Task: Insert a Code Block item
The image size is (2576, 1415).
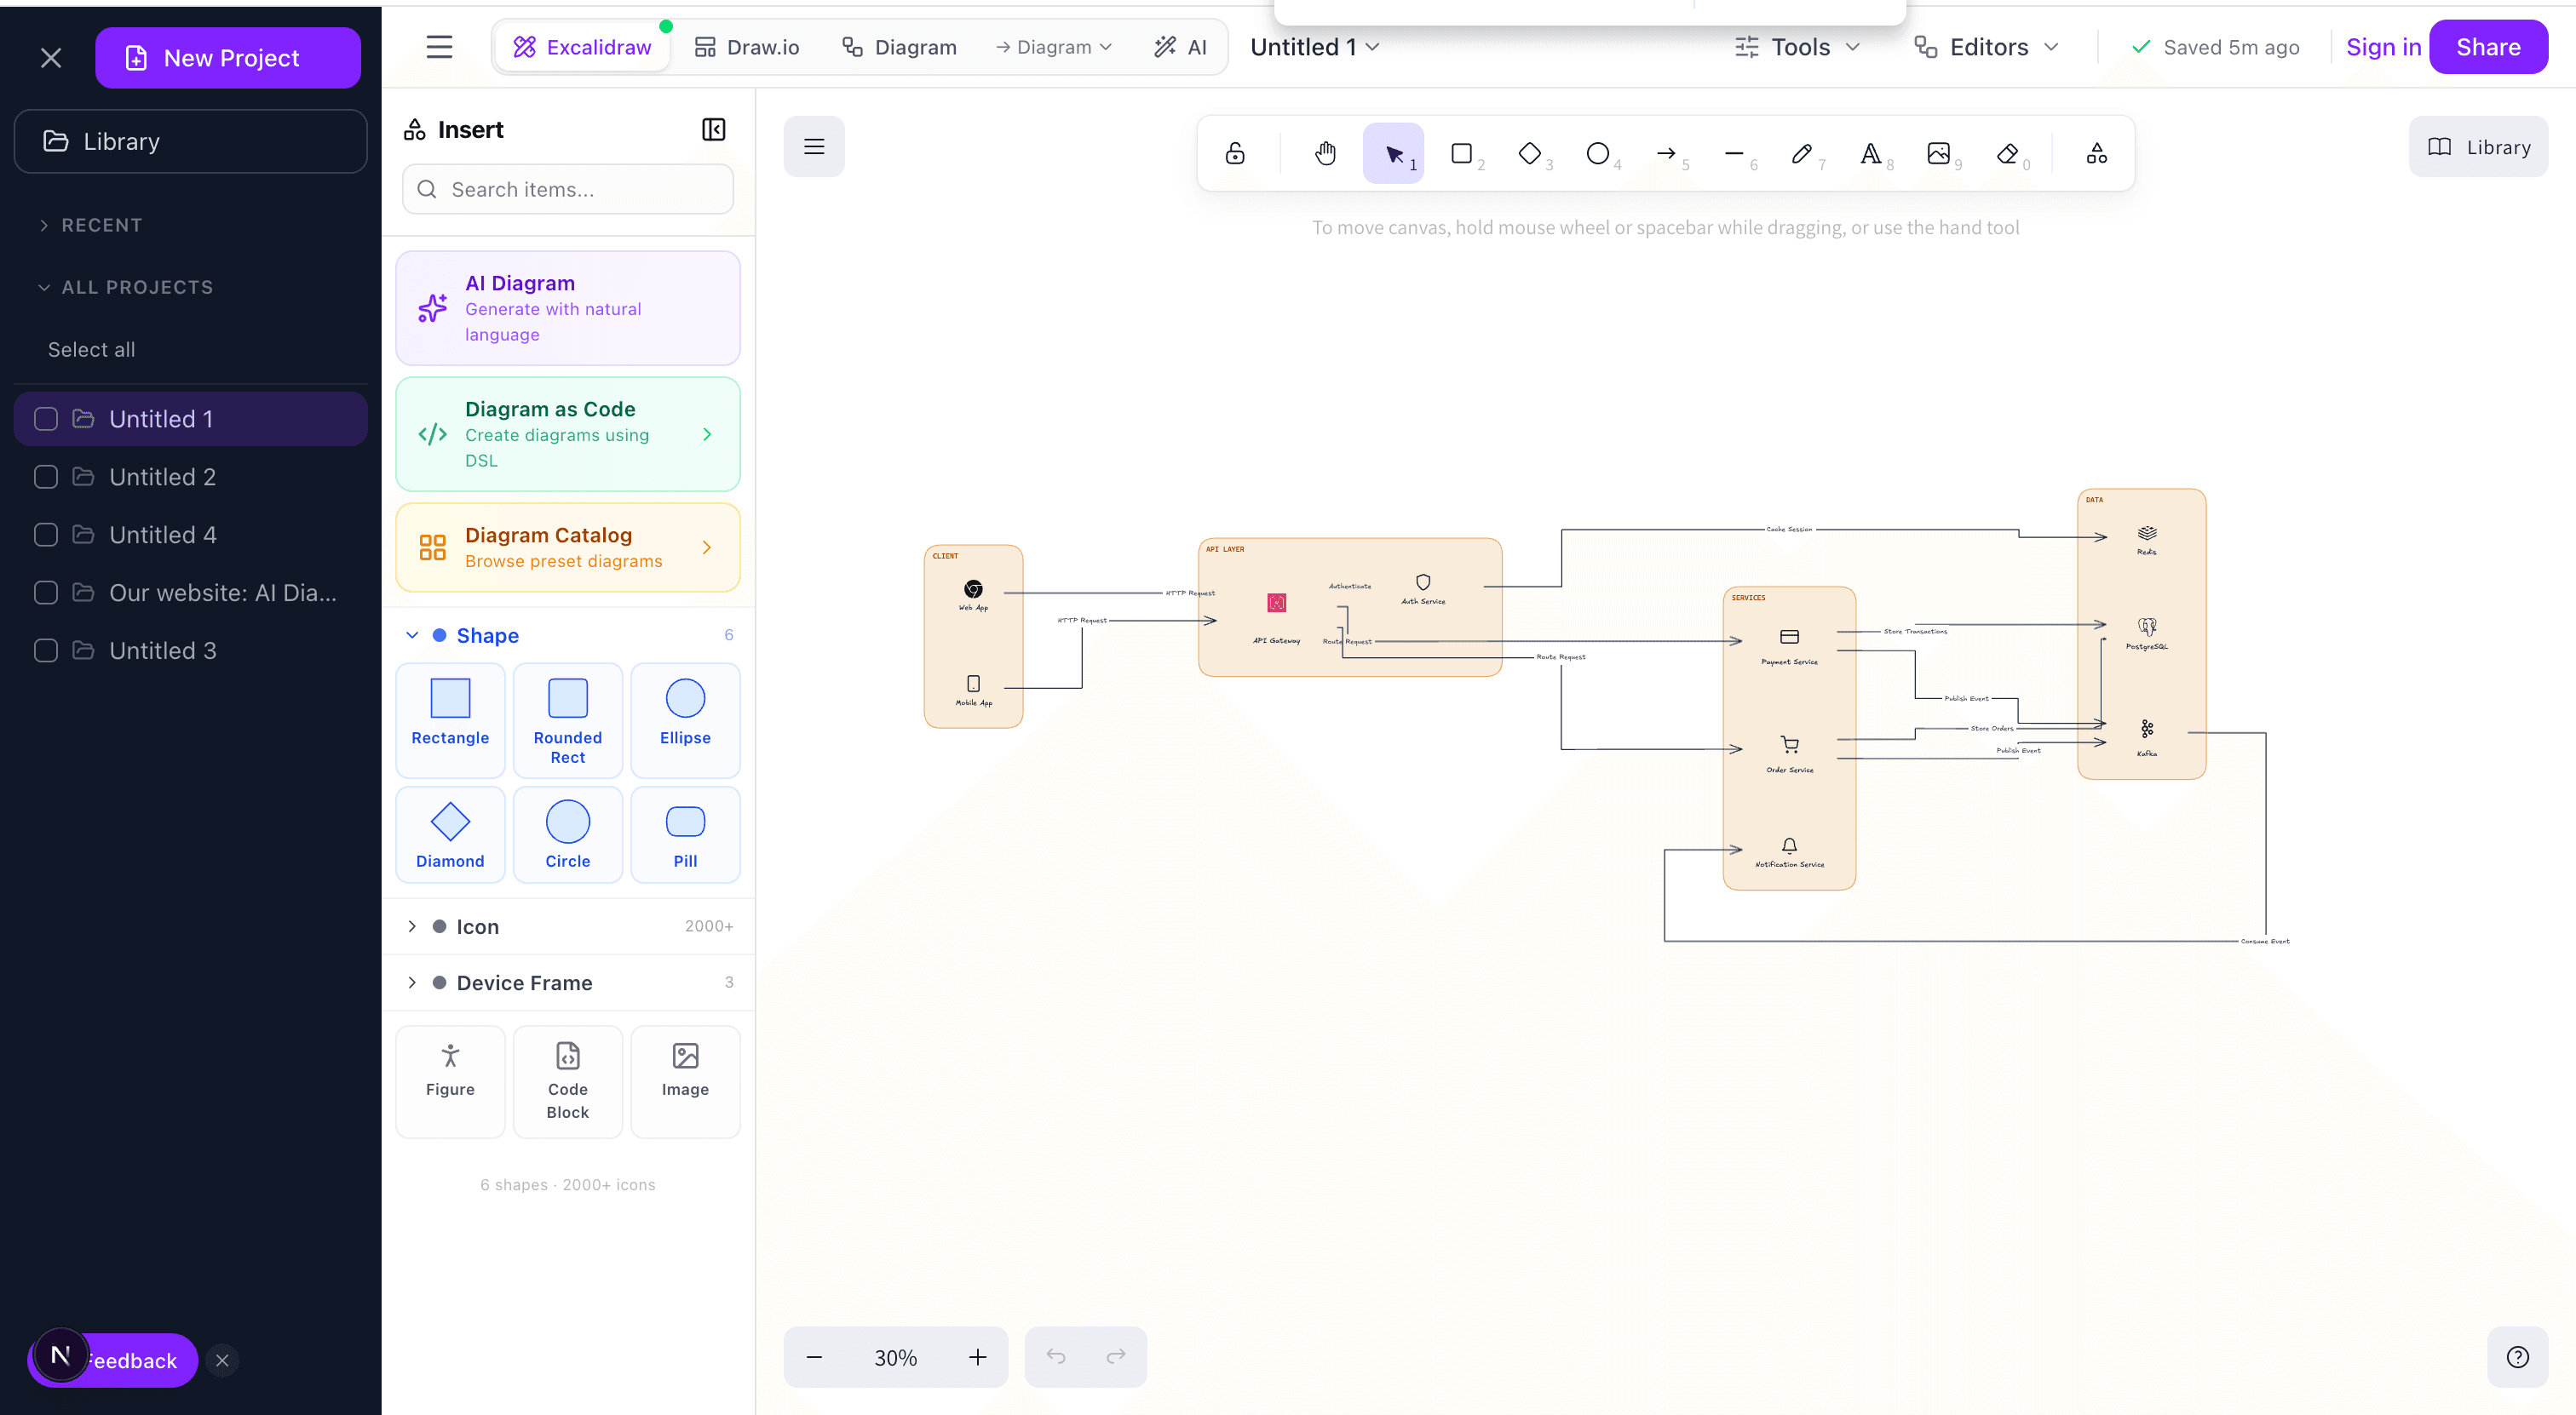Action: 567,1081
